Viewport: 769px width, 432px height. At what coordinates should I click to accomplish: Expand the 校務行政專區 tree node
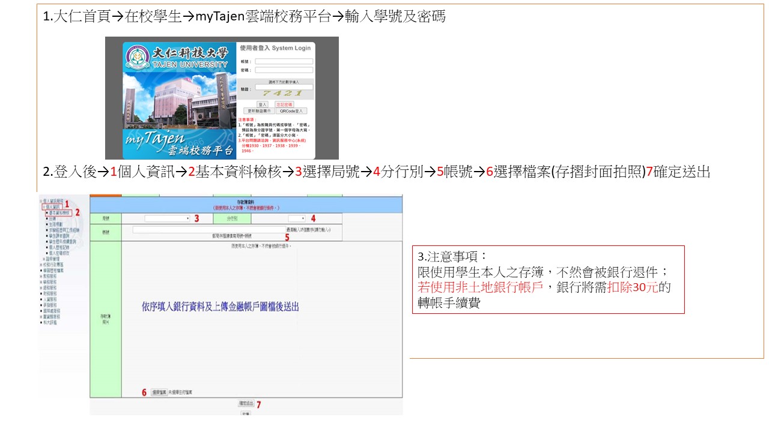41,265
